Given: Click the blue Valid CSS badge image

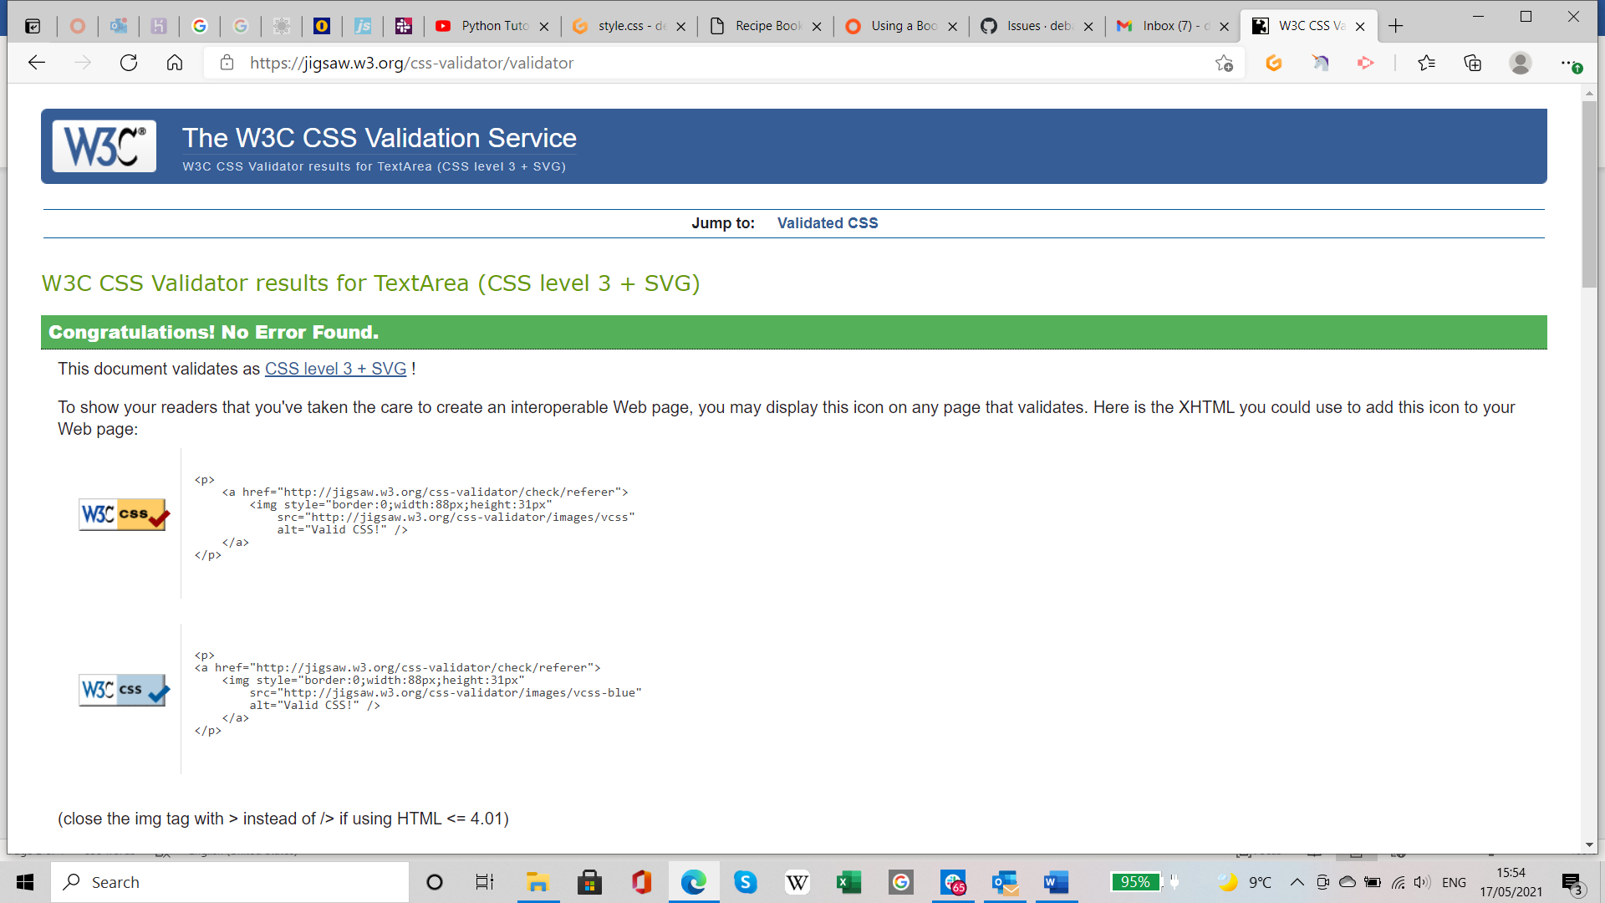Looking at the screenshot, I should [x=124, y=690].
